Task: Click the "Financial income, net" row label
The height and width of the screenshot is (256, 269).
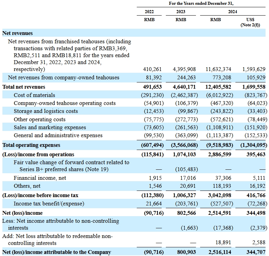Action: [x=40, y=178]
